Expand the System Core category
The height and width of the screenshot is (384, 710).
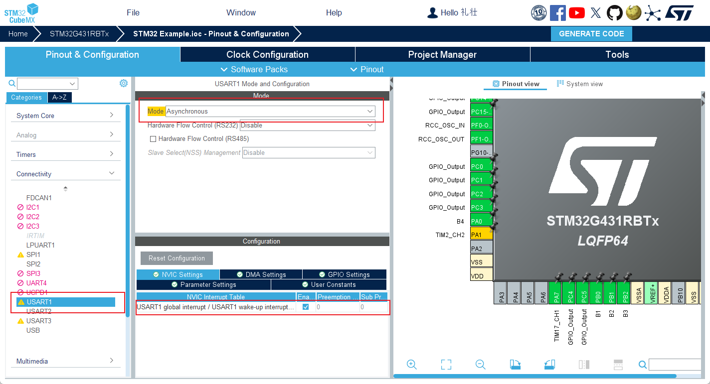point(65,116)
